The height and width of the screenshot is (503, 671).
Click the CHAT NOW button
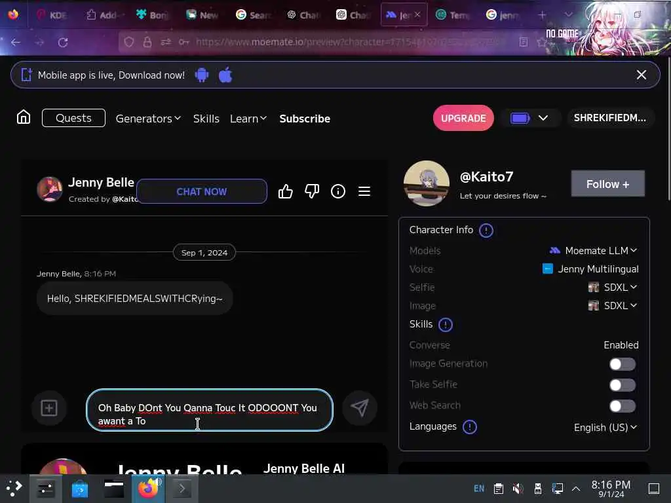pyautogui.click(x=202, y=191)
